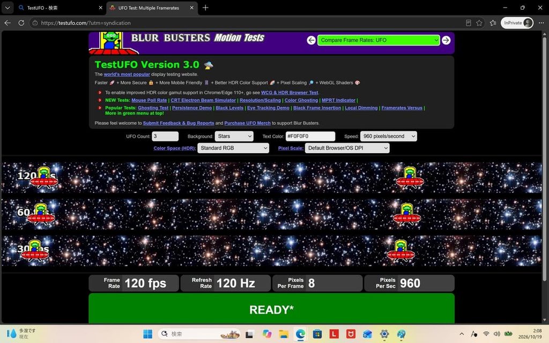Open the Mouse Poll Rate test link
549x343 pixels.
pos(149,100)
